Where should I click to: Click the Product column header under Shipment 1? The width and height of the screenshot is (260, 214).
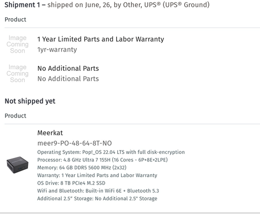coord(15,20)
